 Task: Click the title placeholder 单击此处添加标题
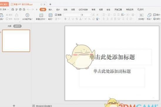[x=112, y=57]
